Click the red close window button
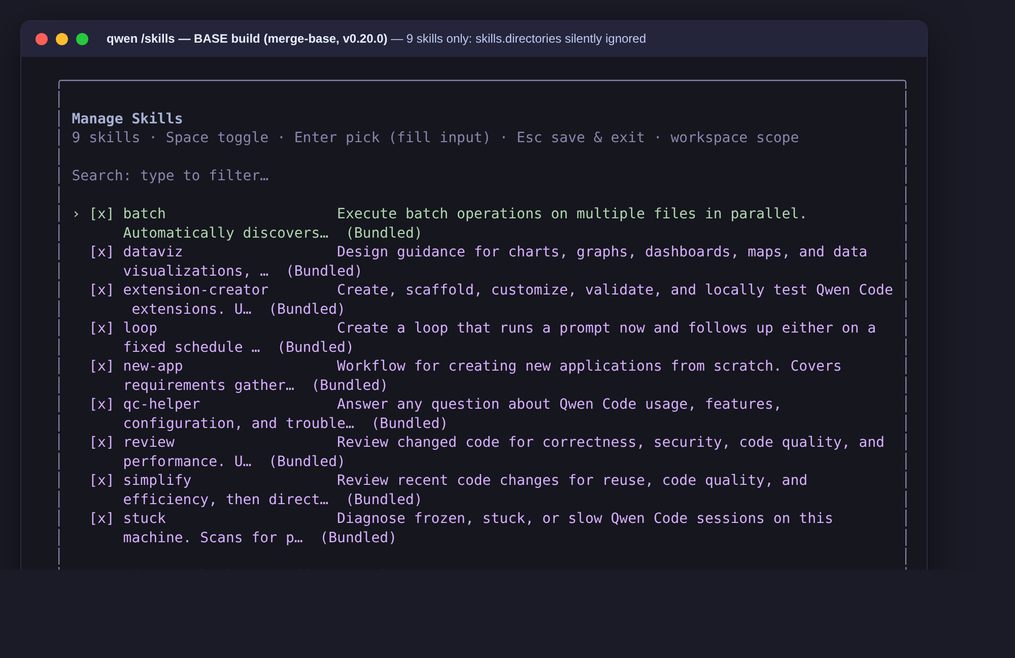This screenshot has height=658, width=1015. pos(42,39)
